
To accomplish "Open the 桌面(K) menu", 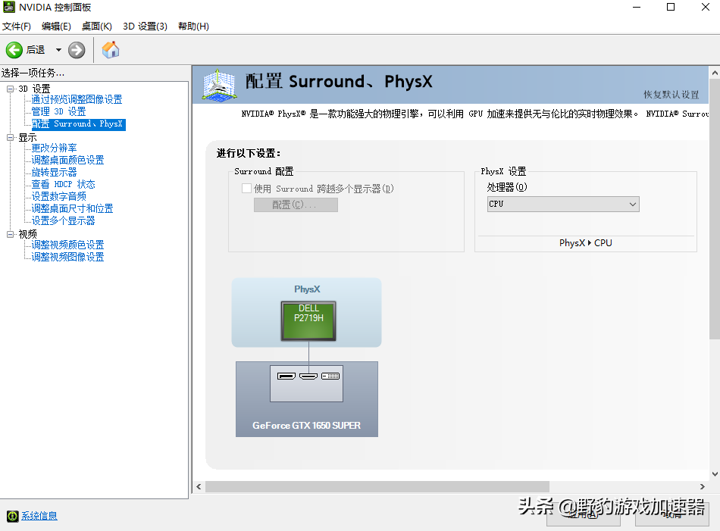I will (96, 27).
